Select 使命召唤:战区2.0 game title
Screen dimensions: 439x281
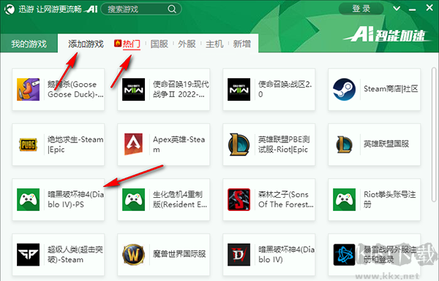(285, 89)
